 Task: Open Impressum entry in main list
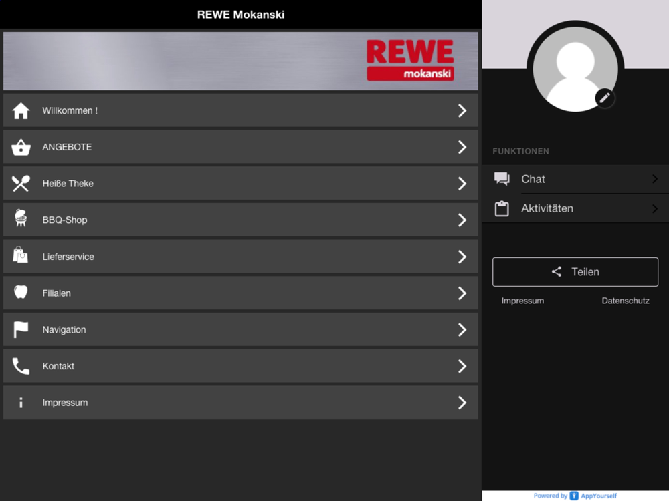[x=241, y=403]
